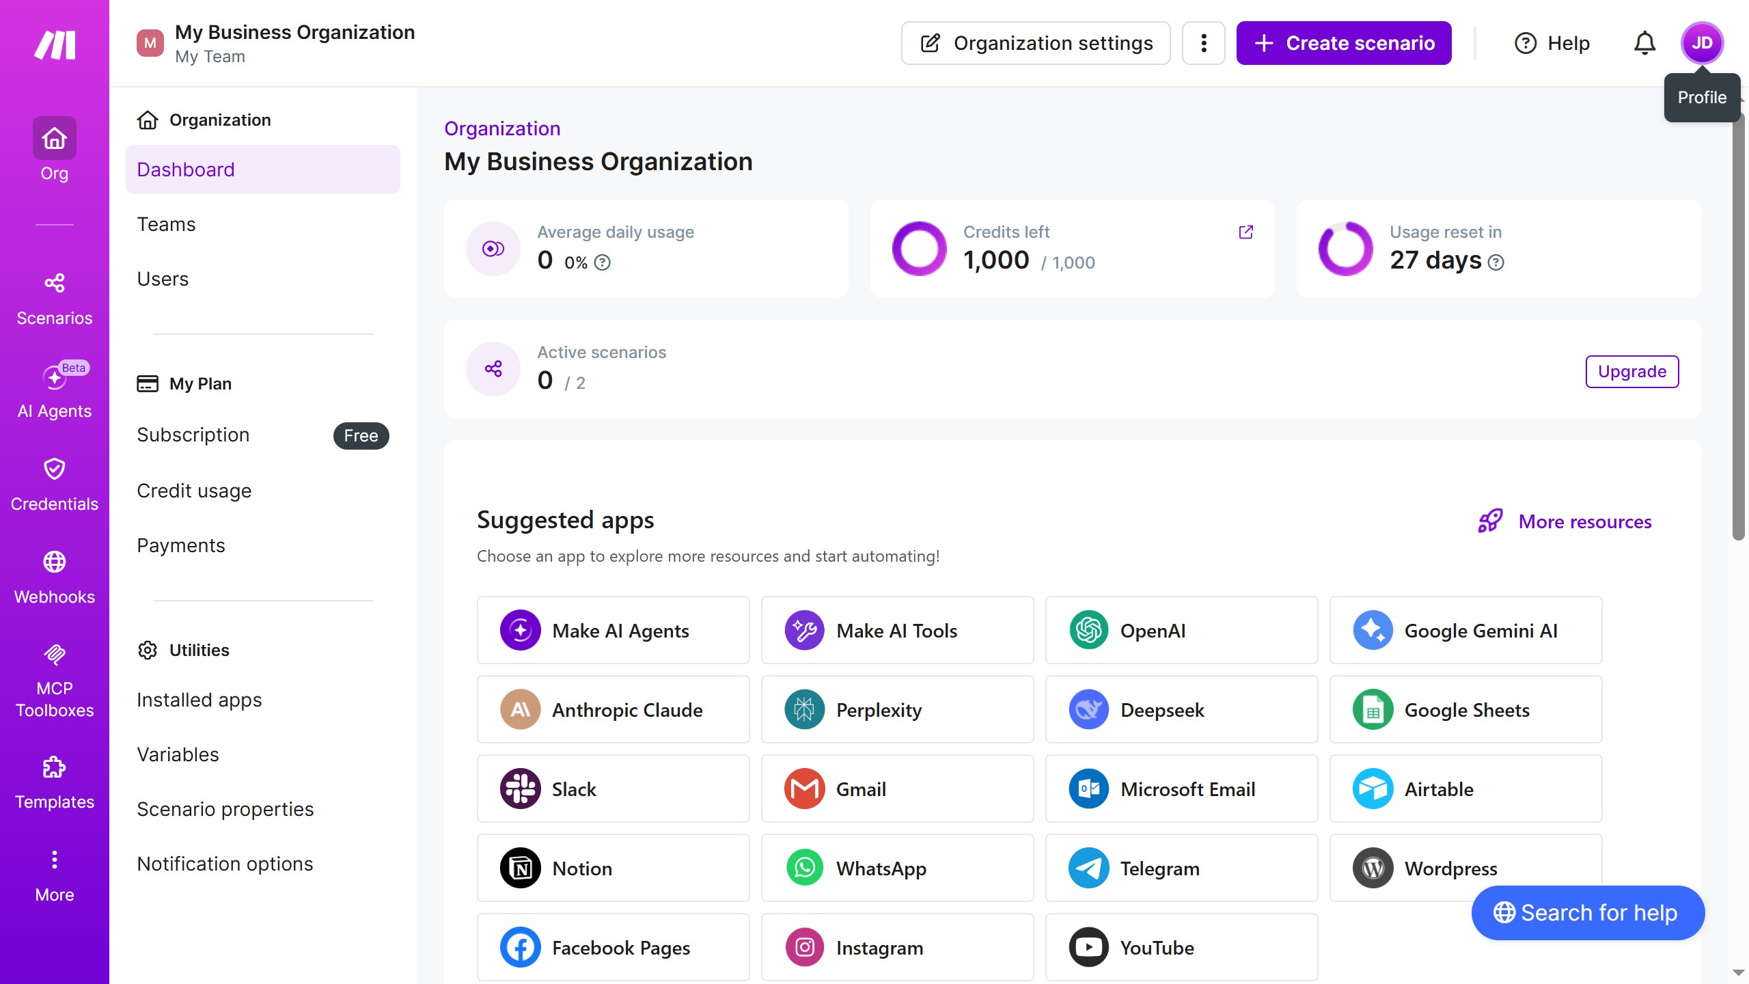1749x984 pixels.
Task: Pick the Perplexity app card
Action: 898,709
